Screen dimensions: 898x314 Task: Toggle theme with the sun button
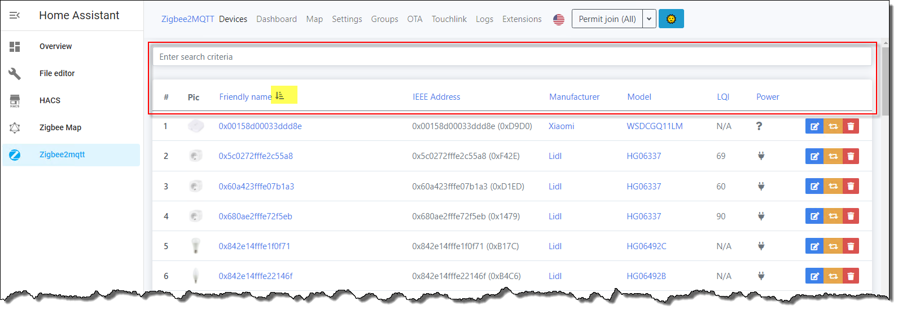[x=671, y=19]
